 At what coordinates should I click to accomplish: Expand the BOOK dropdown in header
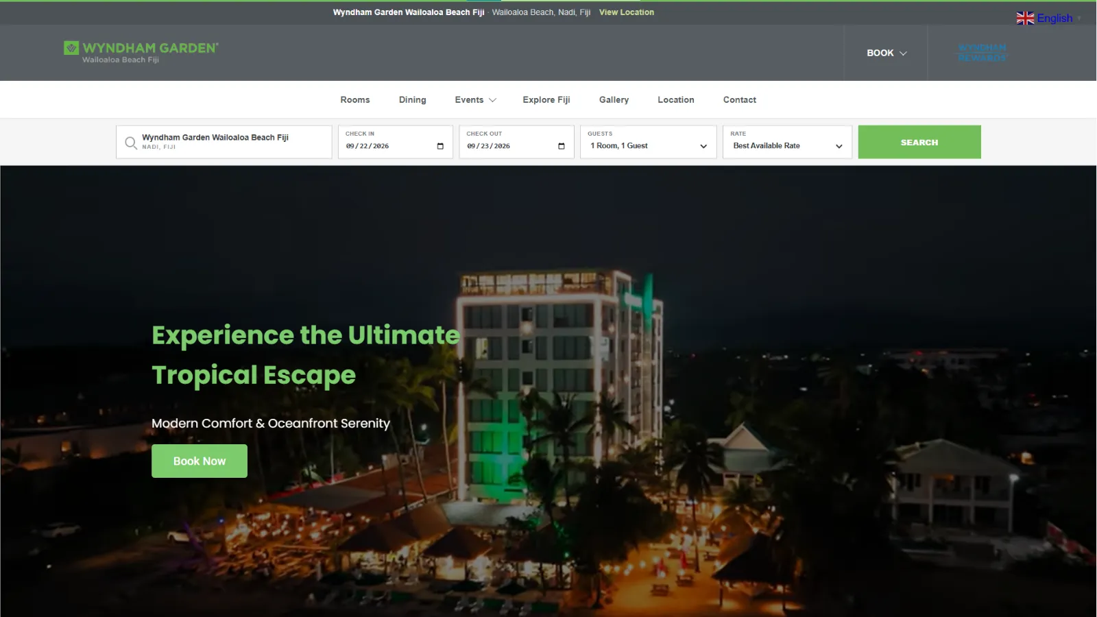point(887,53)
